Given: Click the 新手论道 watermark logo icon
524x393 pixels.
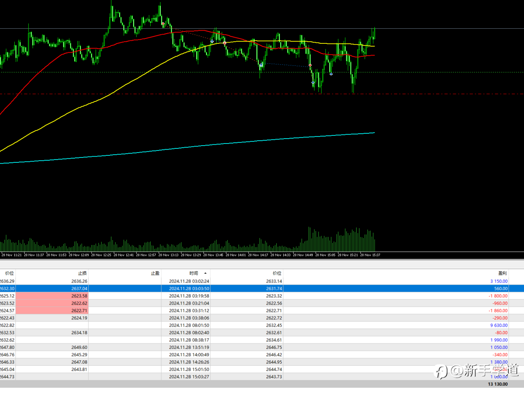Looking at the screenshot, I should pyautogui.click(x=441, y=372).
